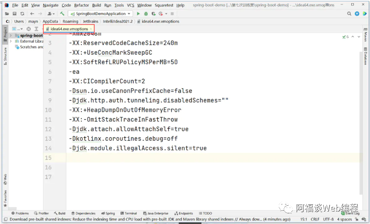Click the Forward navigation arrow

(40, 14)
